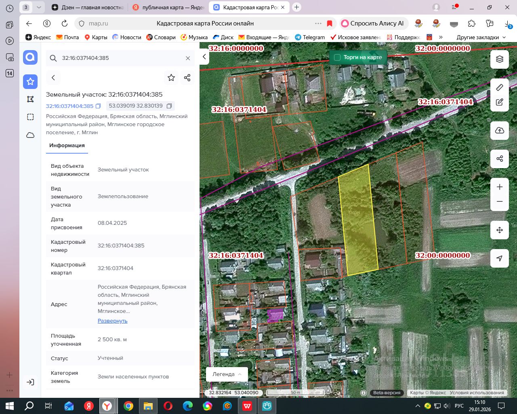The image size is (517, 414).
Task: Open the edit drawing tool on map
Action: tap(500, 102)
